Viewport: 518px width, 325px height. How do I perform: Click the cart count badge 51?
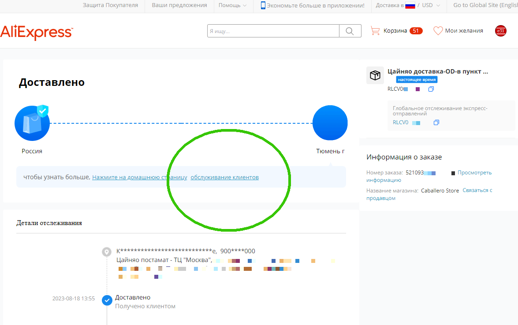pos(416,31)
